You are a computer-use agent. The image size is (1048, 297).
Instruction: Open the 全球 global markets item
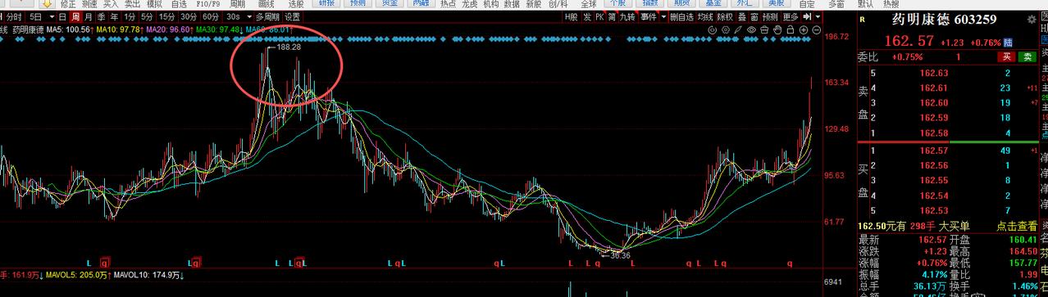tap(589, 3)
